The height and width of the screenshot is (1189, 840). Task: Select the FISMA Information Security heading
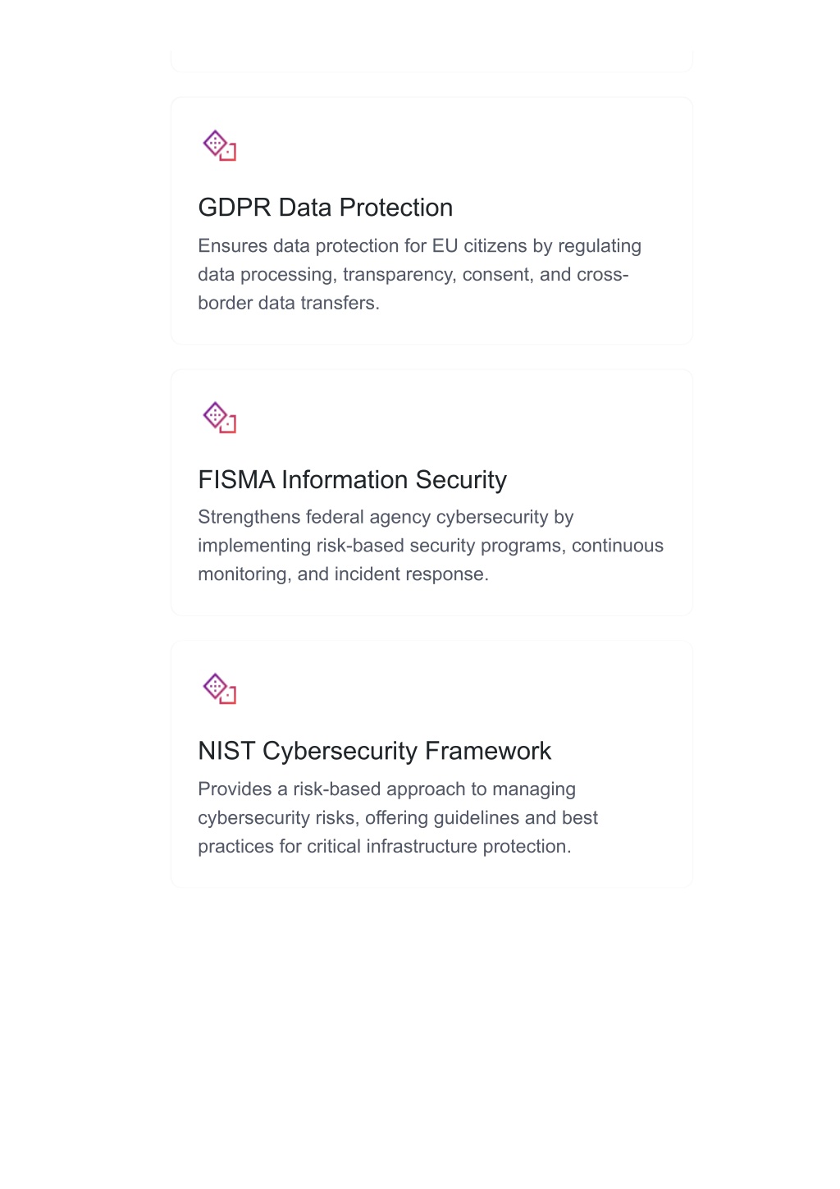pyautogui.click(x=353, y=479)
